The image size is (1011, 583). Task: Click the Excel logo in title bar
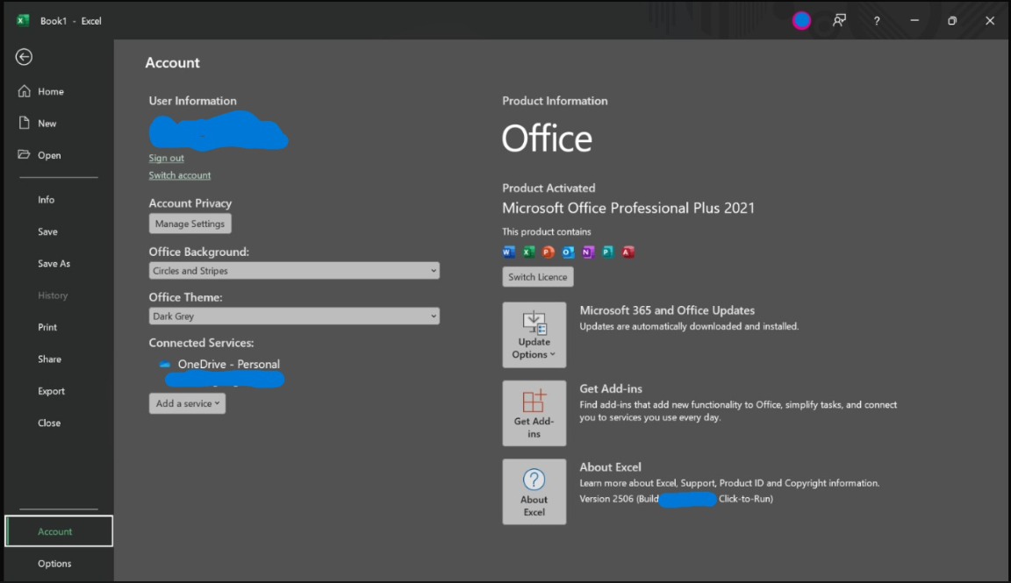coord(23,21)
